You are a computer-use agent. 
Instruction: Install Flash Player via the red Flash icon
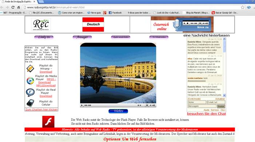coord(48,122)
